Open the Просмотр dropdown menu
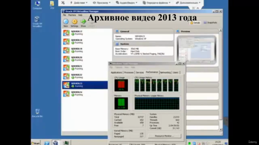The height and width of the screenshot is (145, 259). [x=102, y=3]
